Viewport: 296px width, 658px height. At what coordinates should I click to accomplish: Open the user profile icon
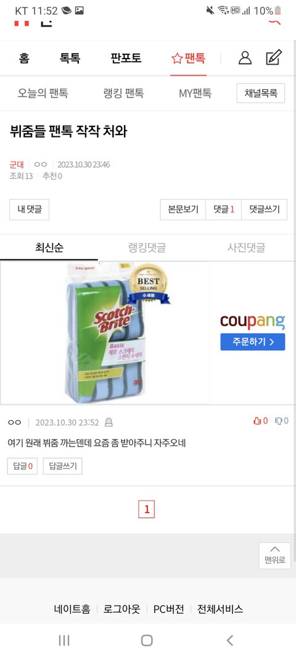[245, 58]
